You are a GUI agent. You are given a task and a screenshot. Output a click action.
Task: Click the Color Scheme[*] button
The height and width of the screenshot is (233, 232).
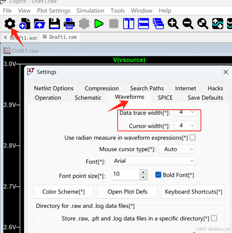point(64,192)
